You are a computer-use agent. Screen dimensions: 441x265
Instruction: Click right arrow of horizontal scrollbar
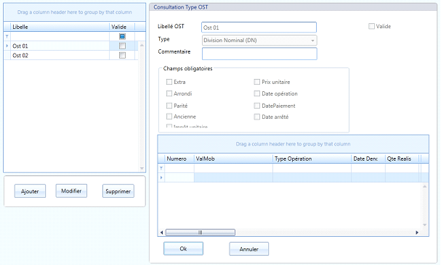click(417, 232)
